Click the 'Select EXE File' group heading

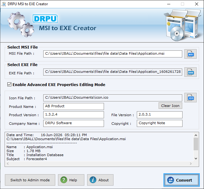(x=22, y=65)
